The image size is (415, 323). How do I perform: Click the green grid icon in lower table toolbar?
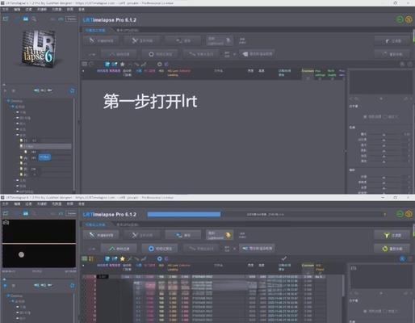click(85, 258)
